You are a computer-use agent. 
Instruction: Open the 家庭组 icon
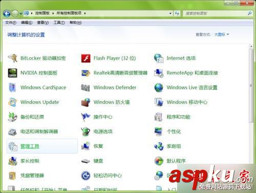tap(159, 146)
